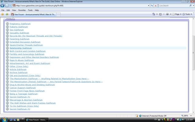Click the Print icon in the command bar
Viewport: 195px width, 122px height.
pos(167,14)
